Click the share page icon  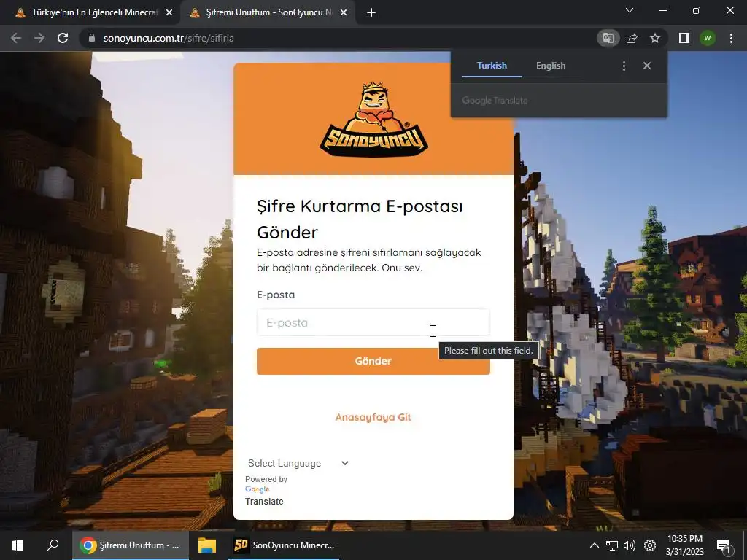632,38
